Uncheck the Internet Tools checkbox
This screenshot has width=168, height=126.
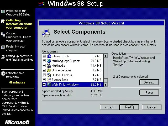pyautogui.click(x=44, y=56)
